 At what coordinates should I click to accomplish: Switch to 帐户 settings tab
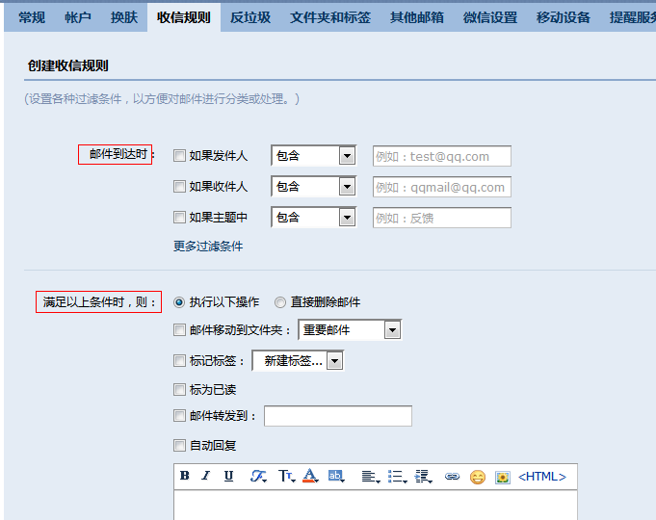pos(78,17)
